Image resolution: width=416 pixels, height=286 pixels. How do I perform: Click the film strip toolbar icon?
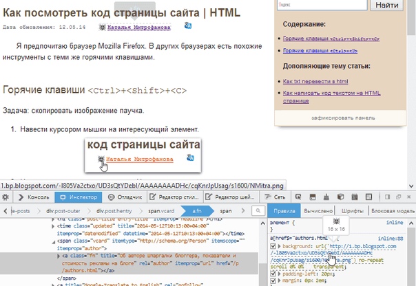coord(355,197)
